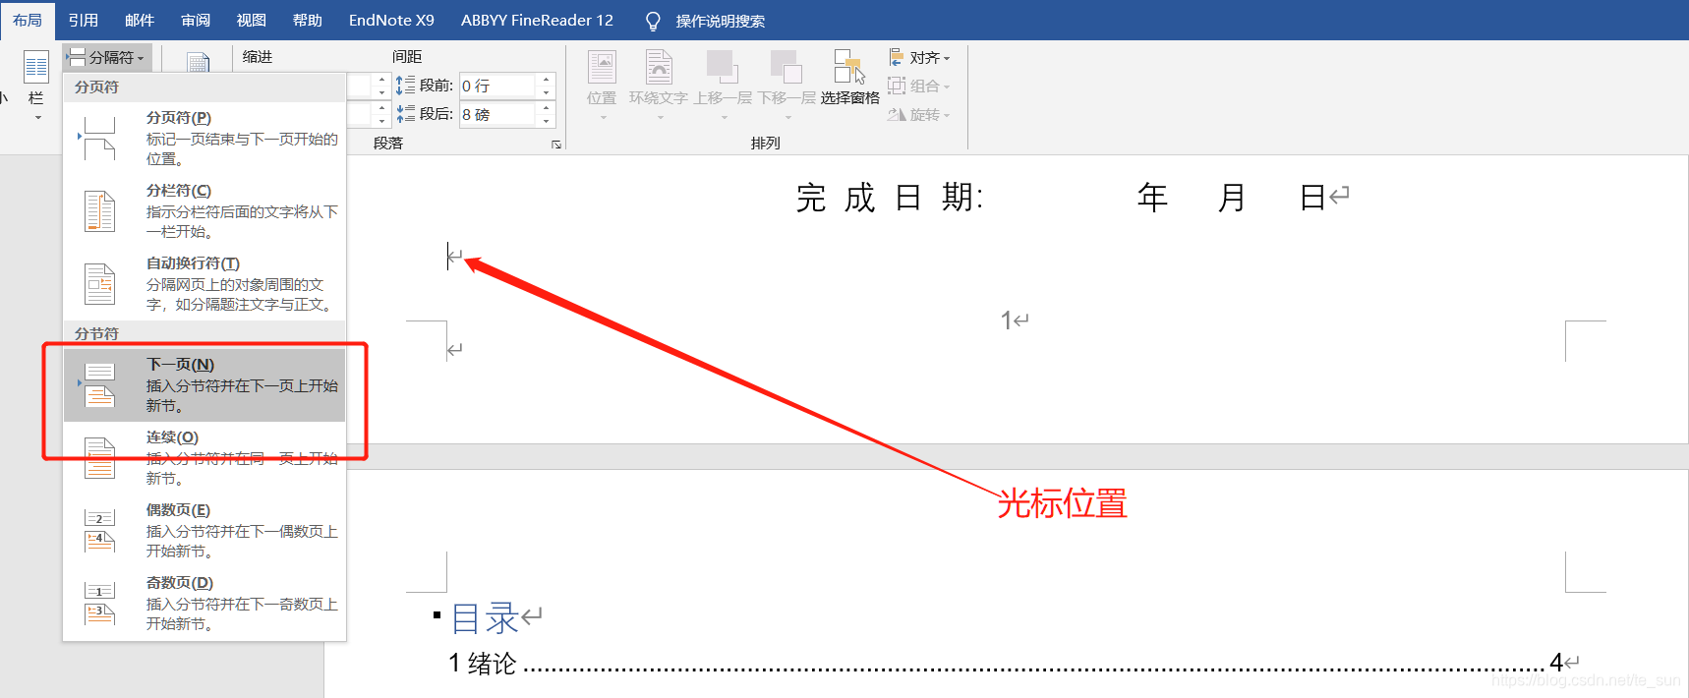
Task: Insert a 分页符(P) page break
Action: [x=204, y=138]
